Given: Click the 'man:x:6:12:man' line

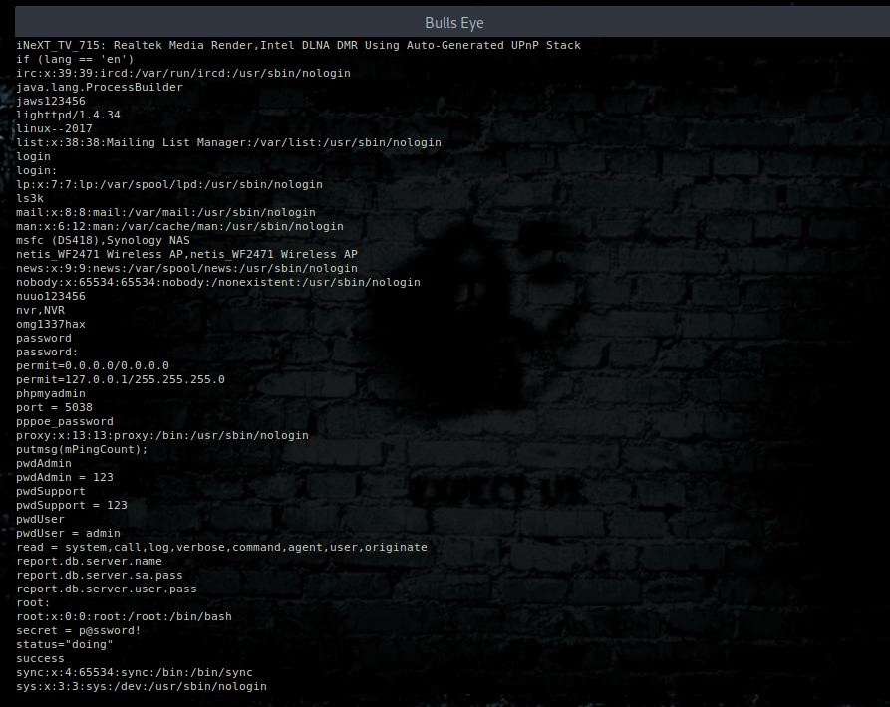Looking at the screenshot, I should point(179,226).
